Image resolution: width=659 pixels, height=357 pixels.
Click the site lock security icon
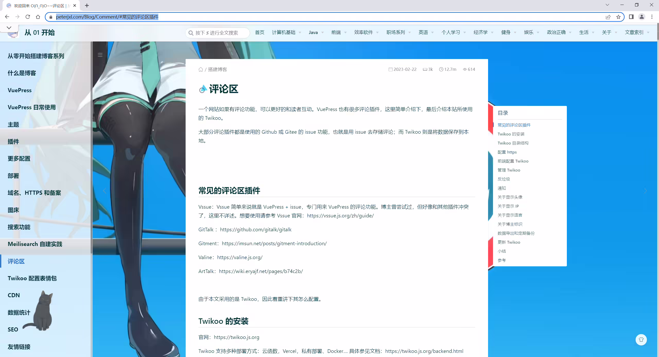tap(51, 17)
